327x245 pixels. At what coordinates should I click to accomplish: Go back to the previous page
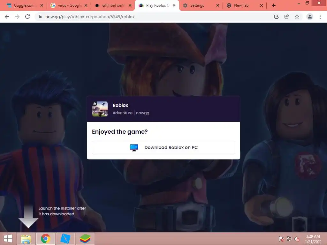[7, 17]
